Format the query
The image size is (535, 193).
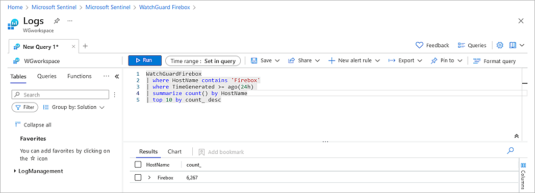point(494,61)
